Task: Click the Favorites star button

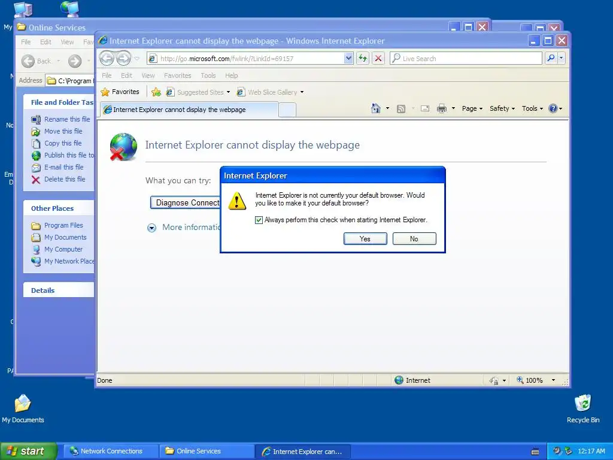Action: pyautogui.click(x=120, y=92)
